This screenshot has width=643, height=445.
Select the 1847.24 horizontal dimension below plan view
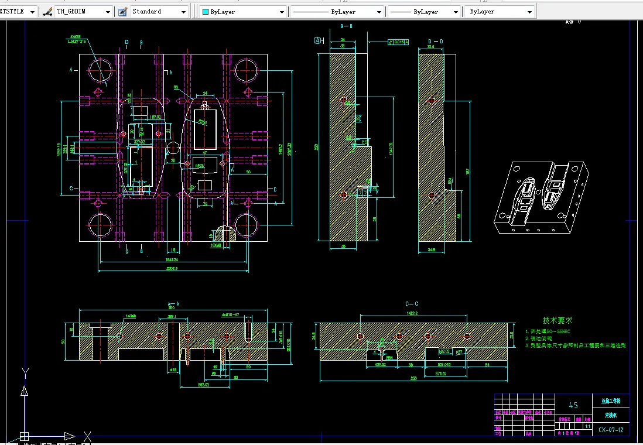pyautogui.click(x=172, y=259)
